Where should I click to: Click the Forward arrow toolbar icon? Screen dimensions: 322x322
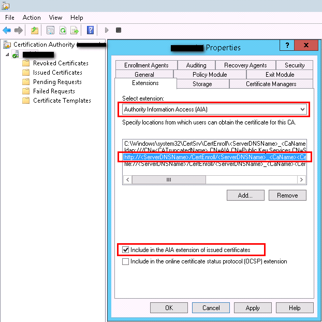(18, 30)
